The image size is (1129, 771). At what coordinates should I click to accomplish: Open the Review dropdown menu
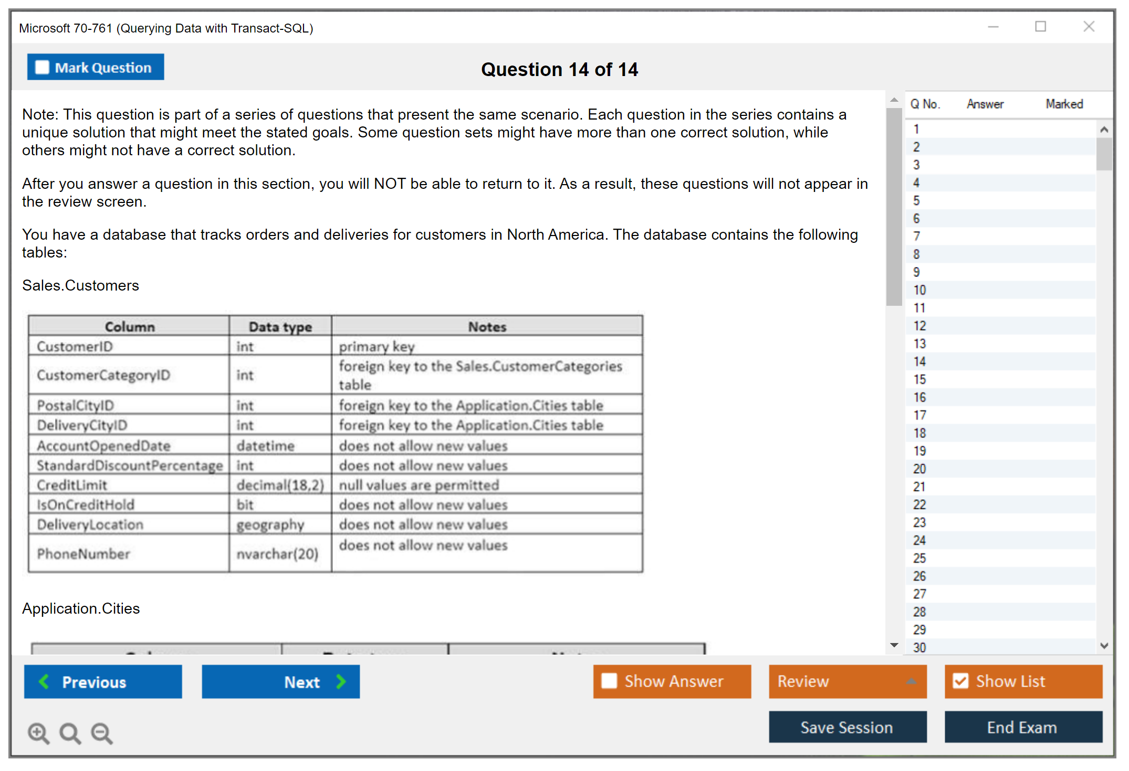tap(911, 681)
